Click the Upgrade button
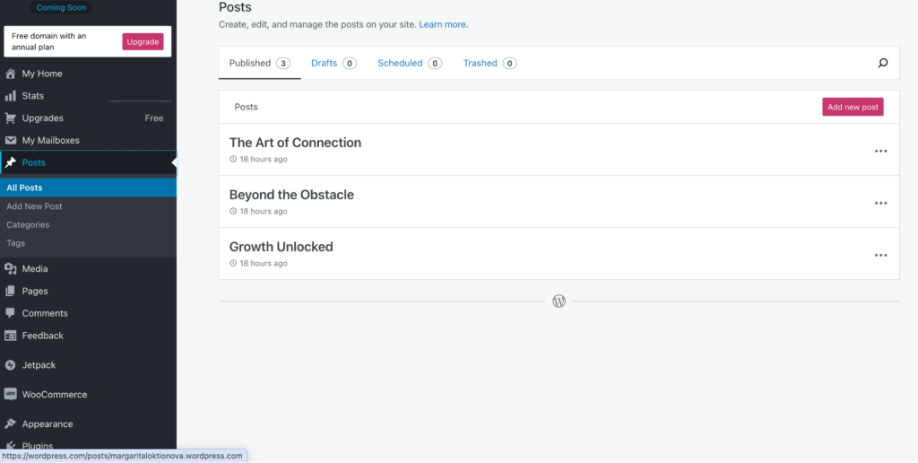The height and width of the screenshot is (463, 918). (x=143, y=41)
